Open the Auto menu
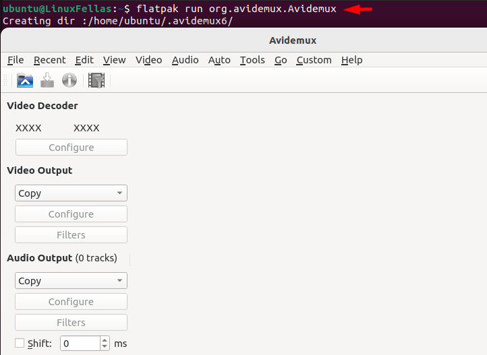This screenshot has height=355, width=487. click(219, 60)
